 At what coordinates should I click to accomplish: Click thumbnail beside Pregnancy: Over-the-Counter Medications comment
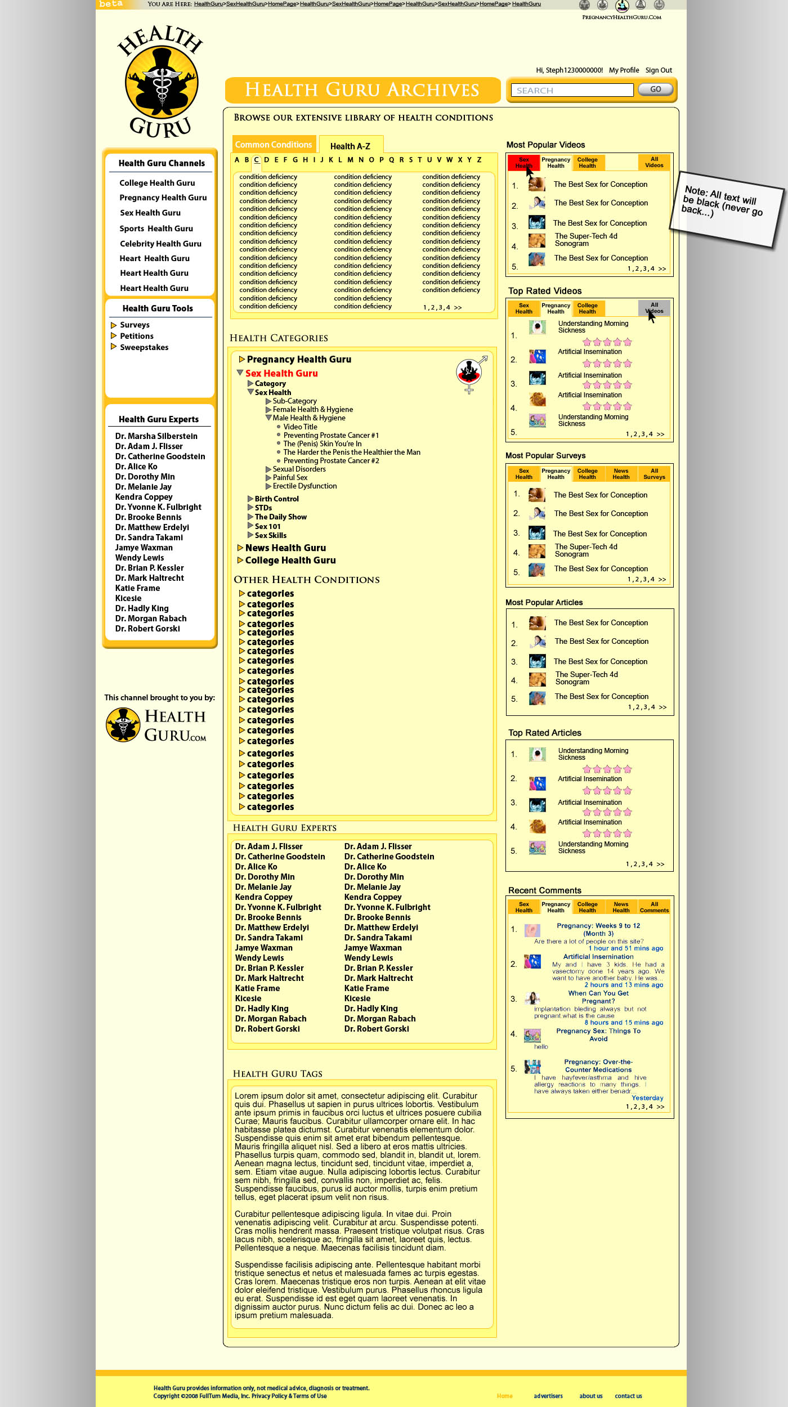(x=532, y=1067)
